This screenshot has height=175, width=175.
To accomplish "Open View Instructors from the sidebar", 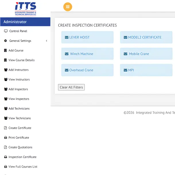I will tap(19, 79).
